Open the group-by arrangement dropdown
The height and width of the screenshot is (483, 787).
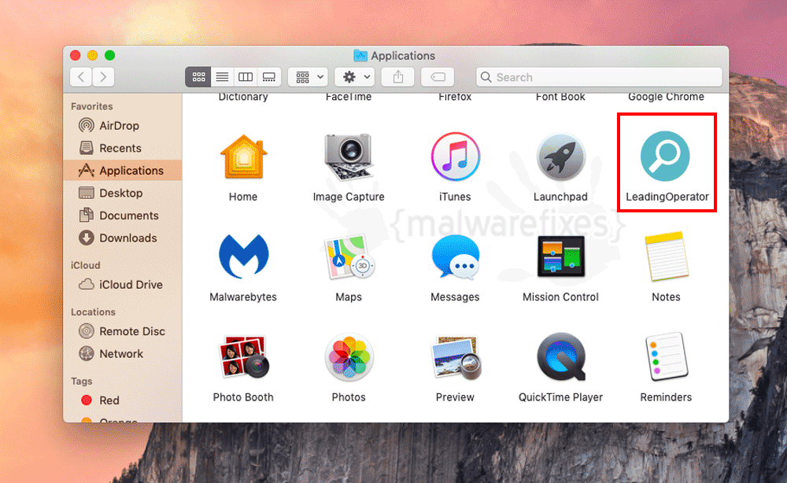[x=309, y=77]
